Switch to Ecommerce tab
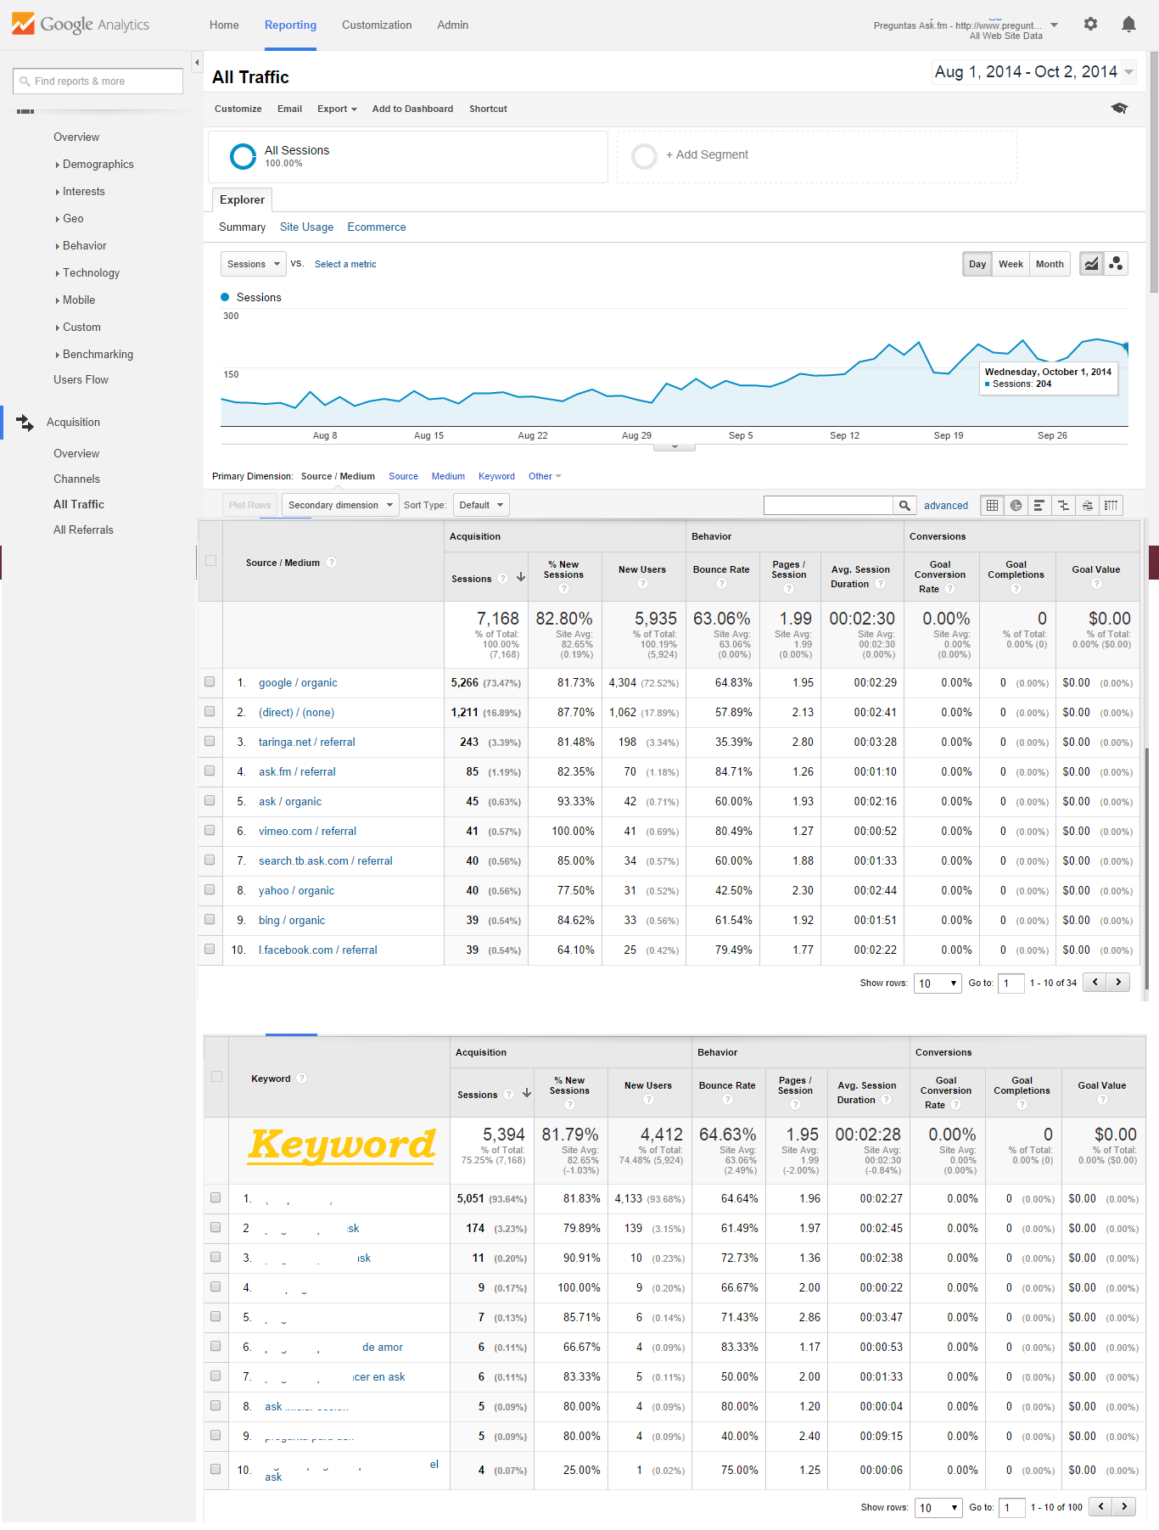1159x1530 pixels. coord(376,227)
